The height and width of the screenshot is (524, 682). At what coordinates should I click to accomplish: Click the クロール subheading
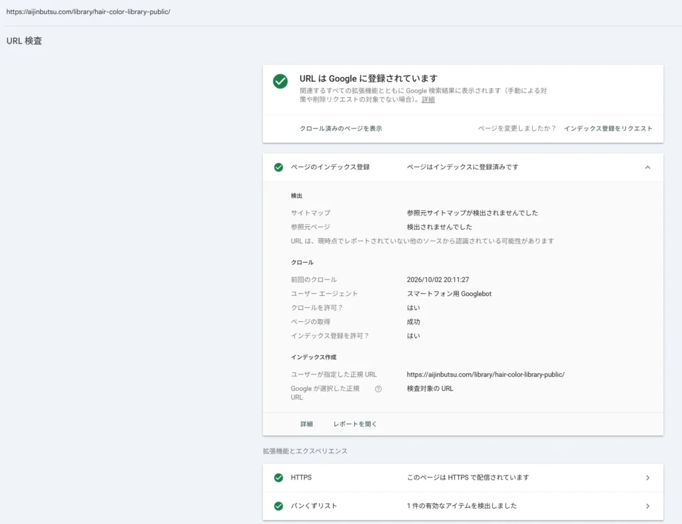302,263
